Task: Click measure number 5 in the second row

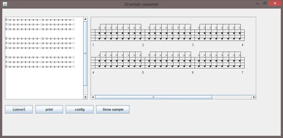Action: pos(143,73)
